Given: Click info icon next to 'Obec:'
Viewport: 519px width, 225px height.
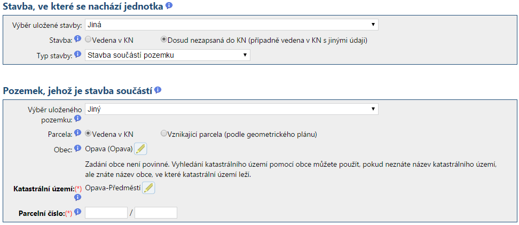Looking at the screenshot, I should click(x=77, y=149).
